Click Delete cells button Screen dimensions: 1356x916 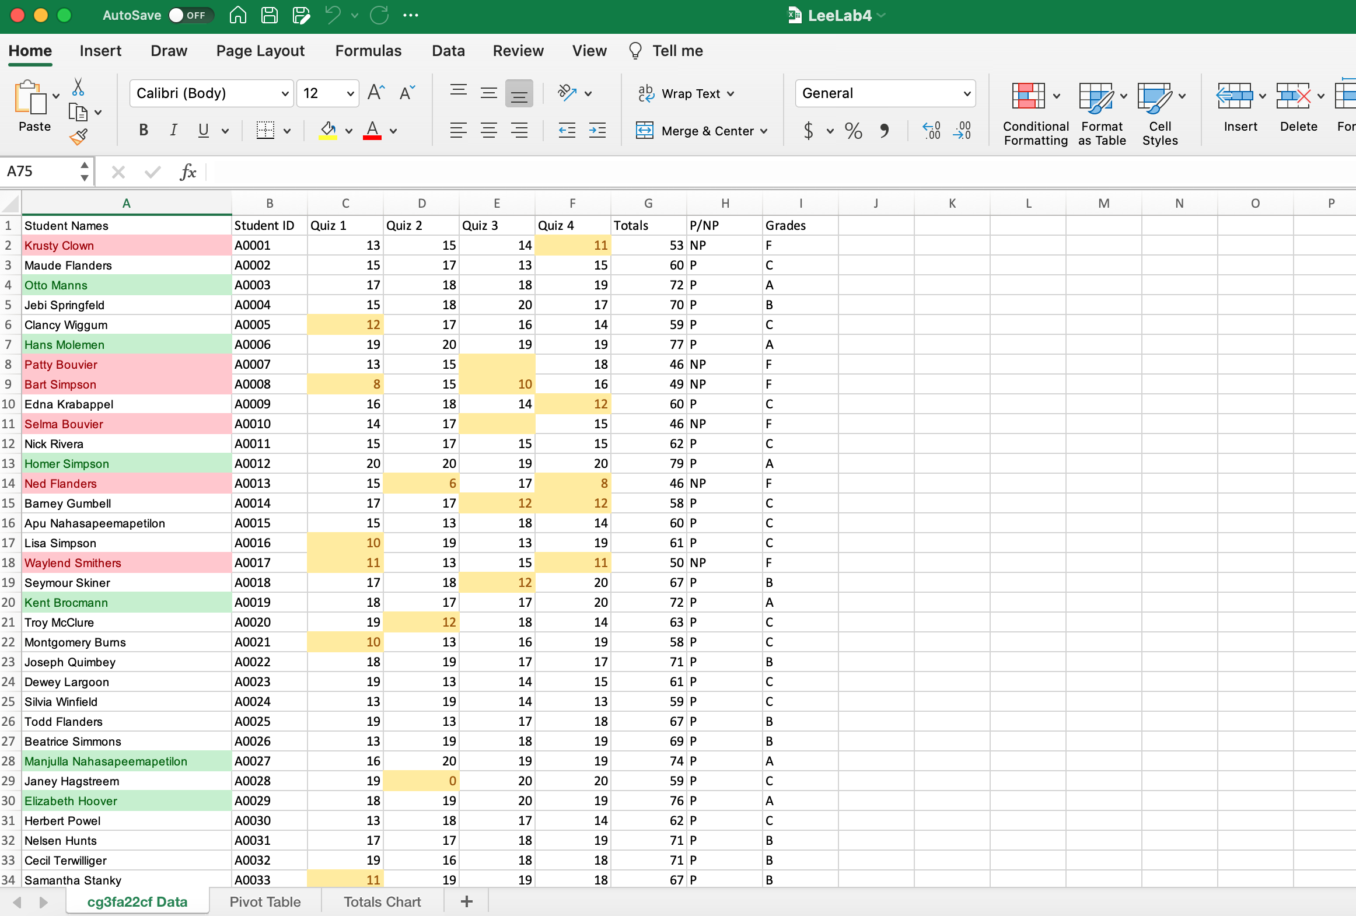point(1298,109)
